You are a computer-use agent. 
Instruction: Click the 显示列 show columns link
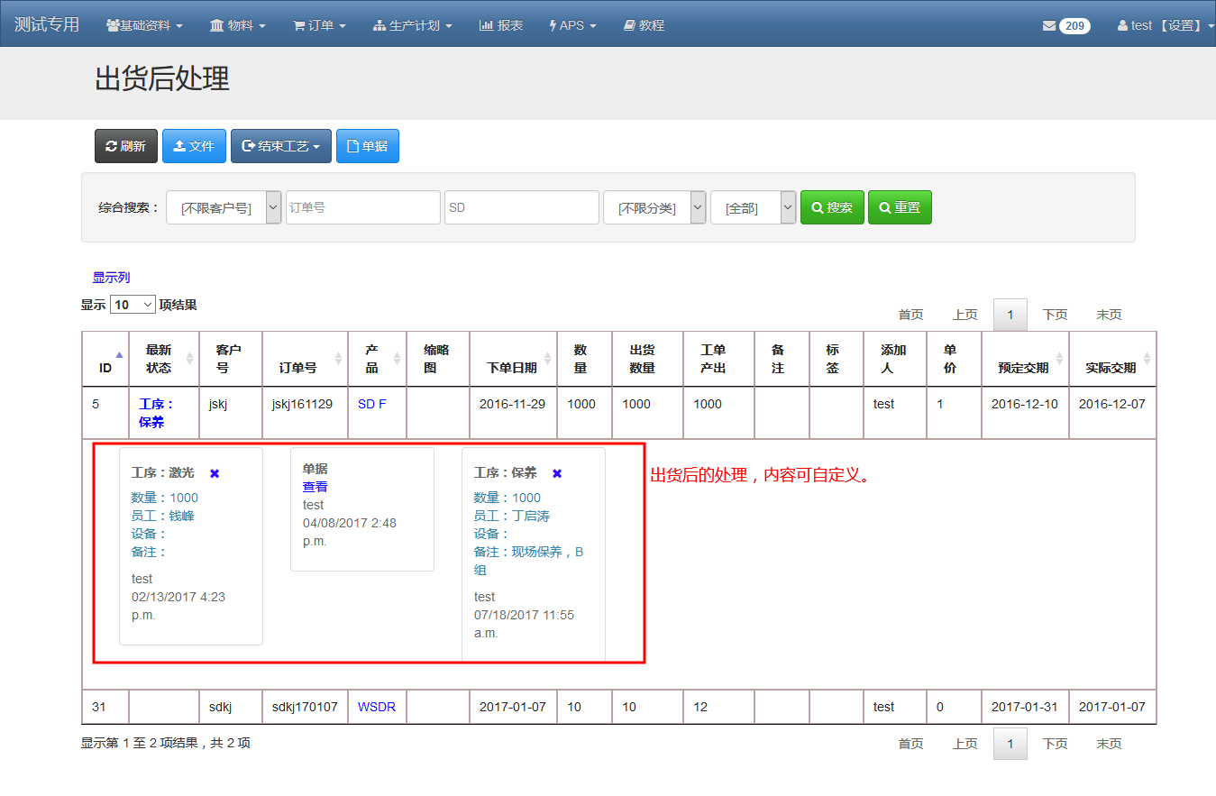(111, 278)
